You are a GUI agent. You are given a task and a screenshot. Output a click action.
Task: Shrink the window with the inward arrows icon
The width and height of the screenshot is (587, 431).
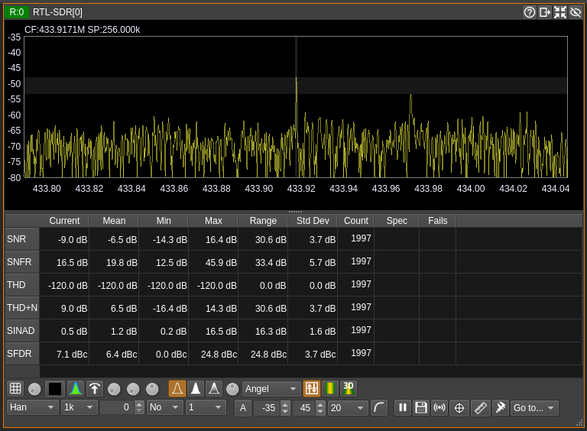(x=560, y=12)
